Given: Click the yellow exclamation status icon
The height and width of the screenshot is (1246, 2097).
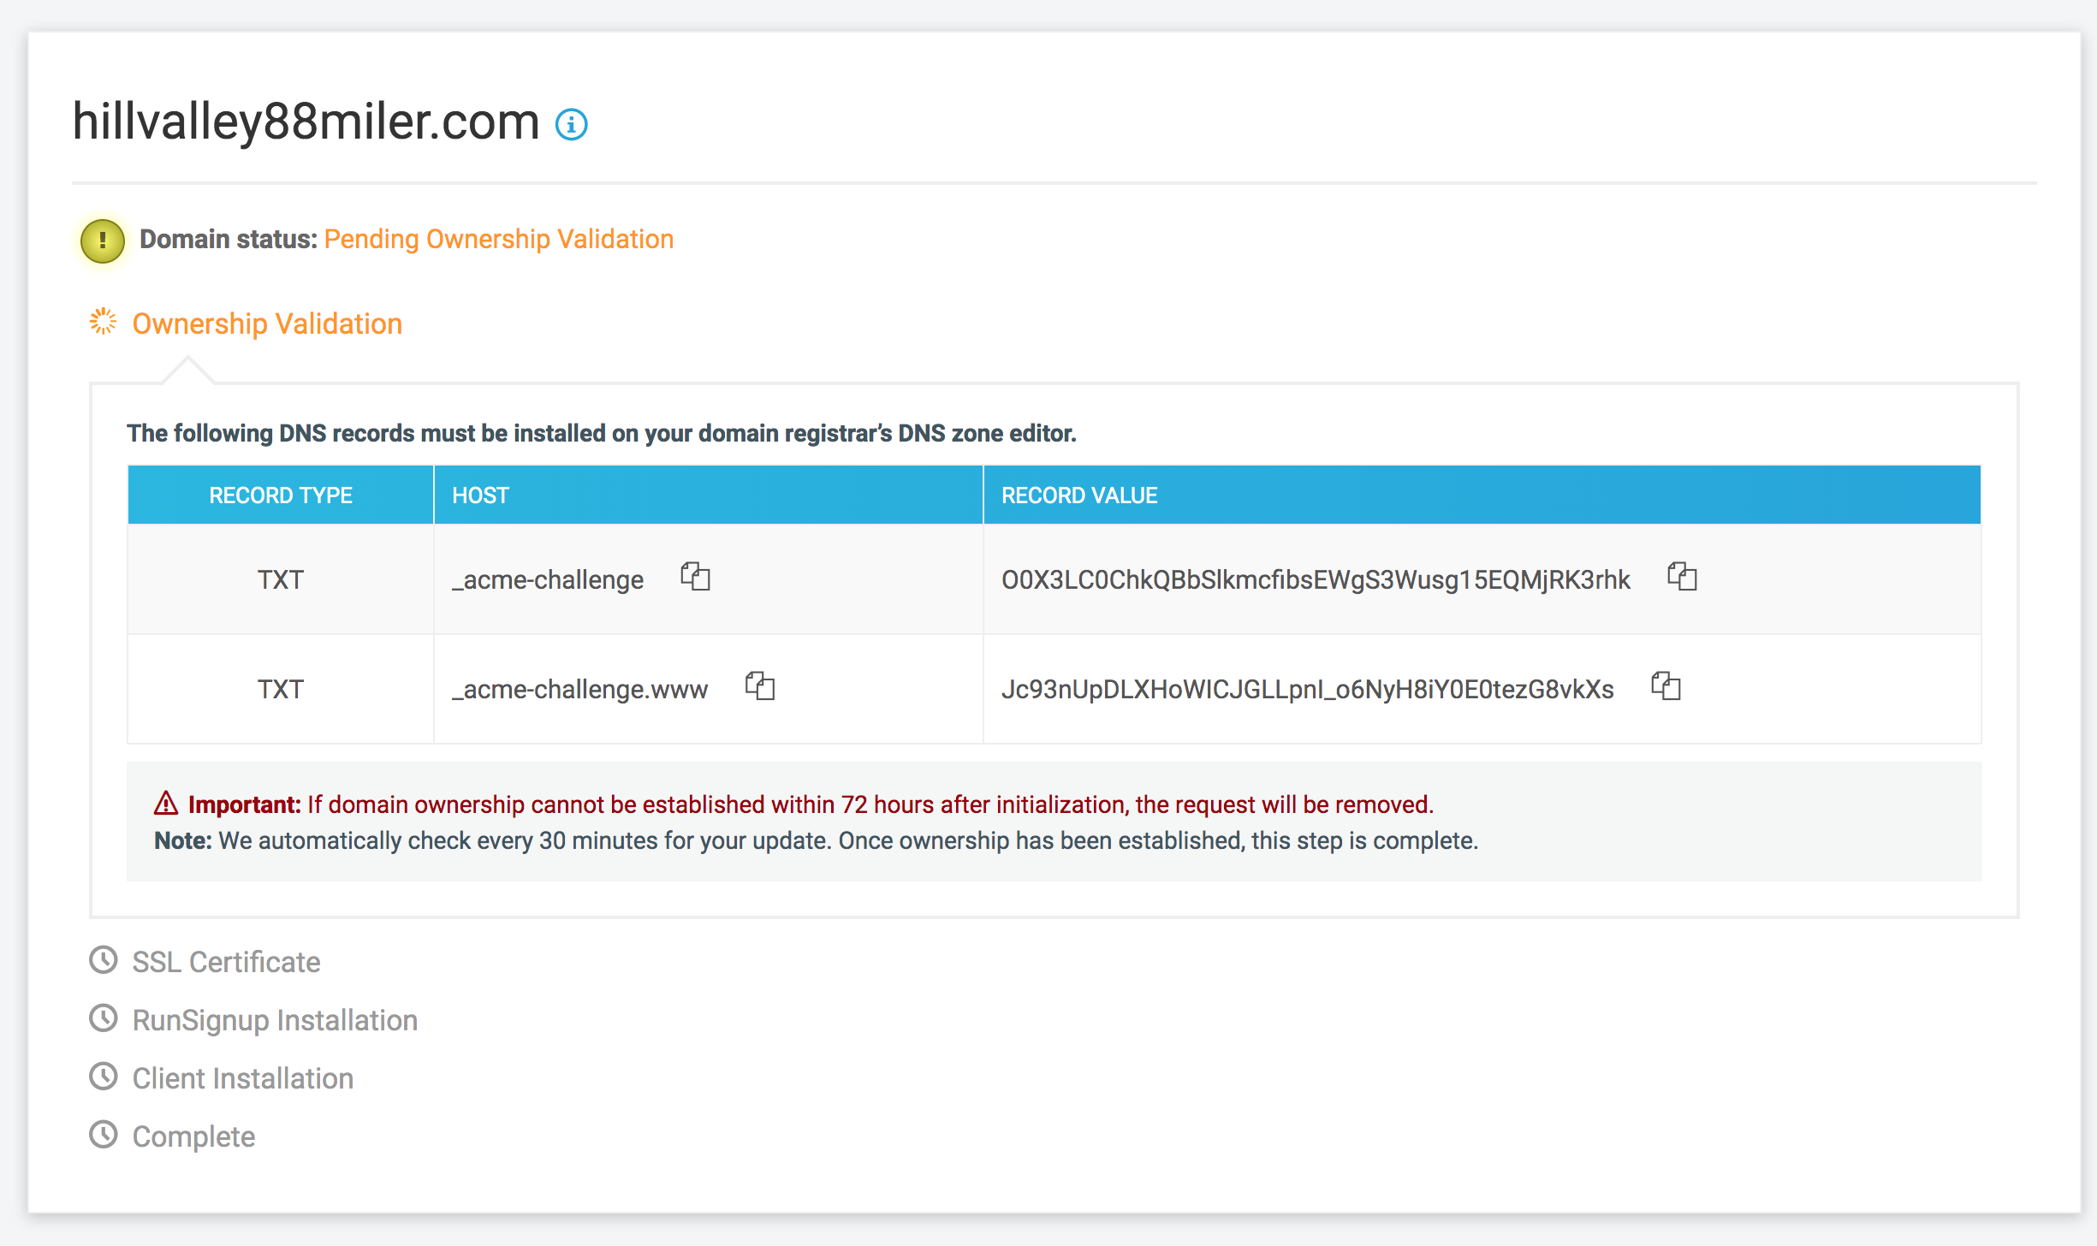Looking at the screenshot, I should pyautogui.click(x=103, y=240).
